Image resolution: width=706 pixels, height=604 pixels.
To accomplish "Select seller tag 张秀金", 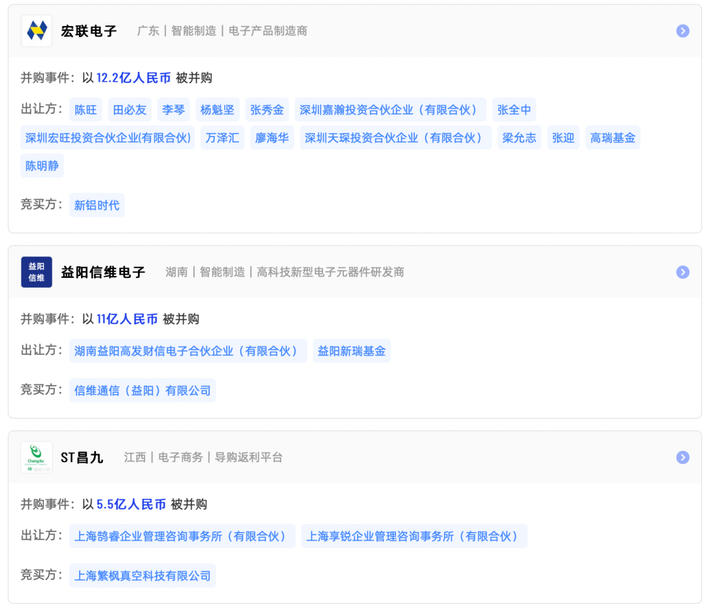I will tap(267, 110).
